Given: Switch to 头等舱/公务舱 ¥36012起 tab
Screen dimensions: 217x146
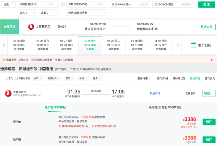Looking at the screenshot, I should [x=165, y=107].
